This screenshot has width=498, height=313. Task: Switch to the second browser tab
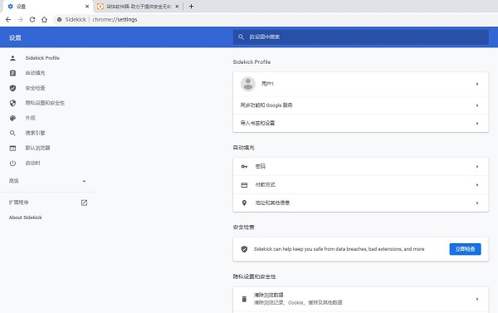[138, 7]
